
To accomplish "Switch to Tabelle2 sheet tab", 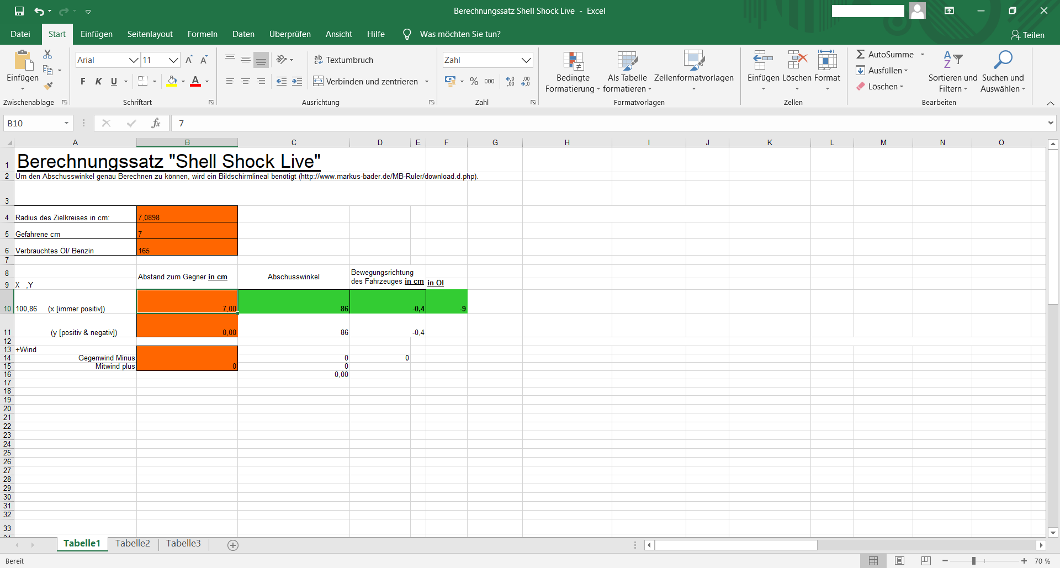I will click(132, 544).
